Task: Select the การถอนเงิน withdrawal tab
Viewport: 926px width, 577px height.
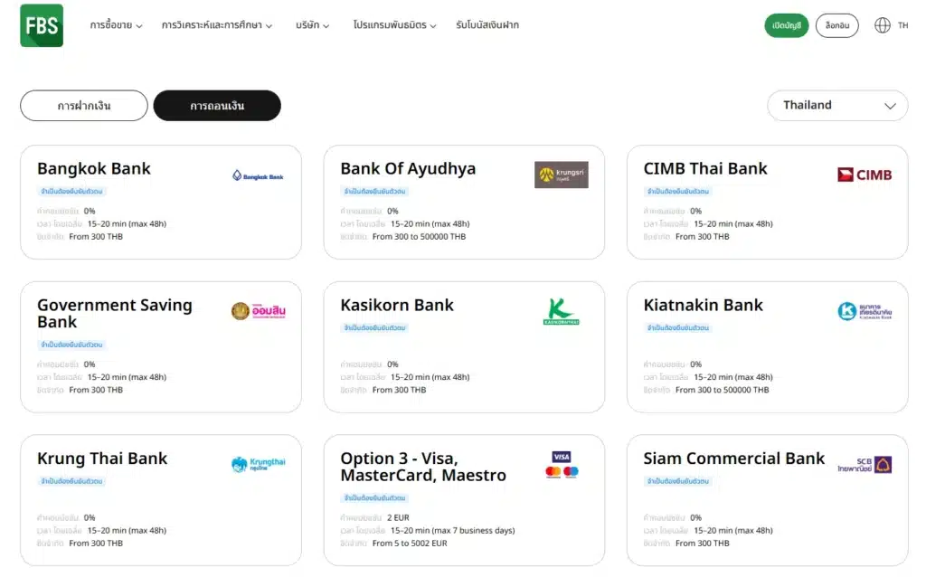Action: 217,106
